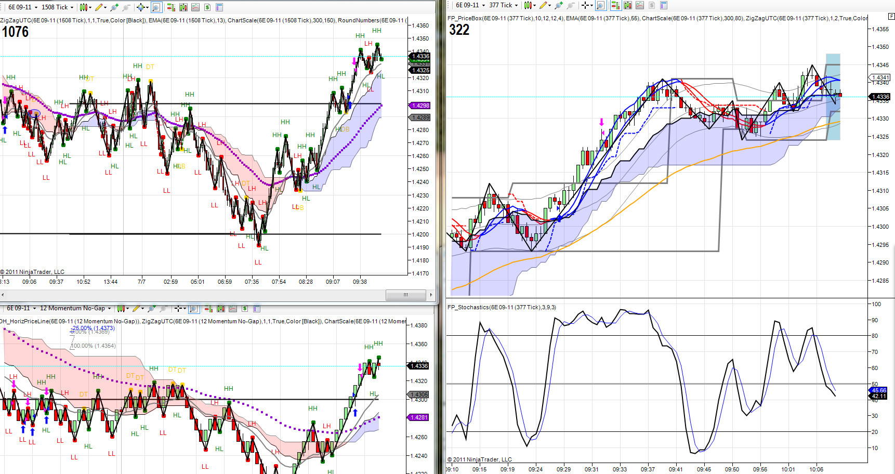The height and width of the screenshot is (474, 895).
Task: Open the 1508 Tick interval dropdown
Action: coord(58,7)
